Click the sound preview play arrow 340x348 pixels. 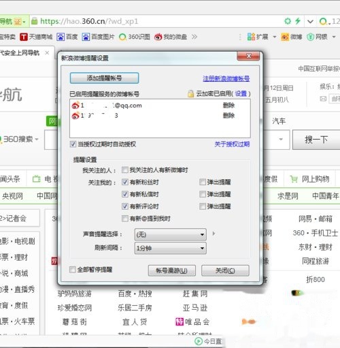point(214,234)
